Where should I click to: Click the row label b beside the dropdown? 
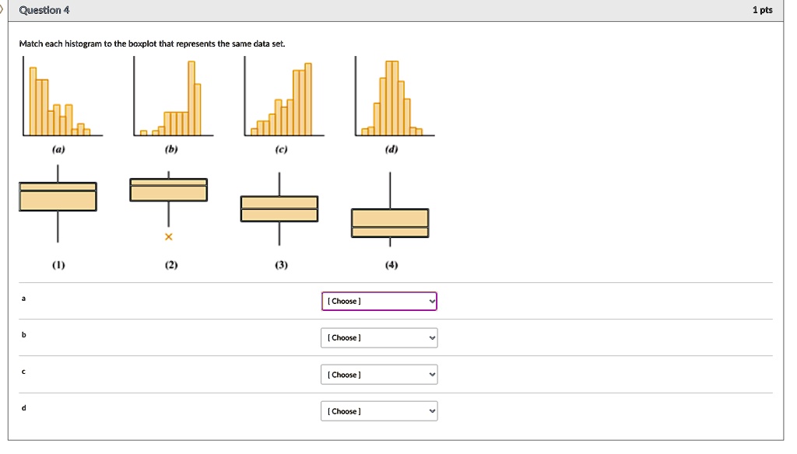(23, 335)
